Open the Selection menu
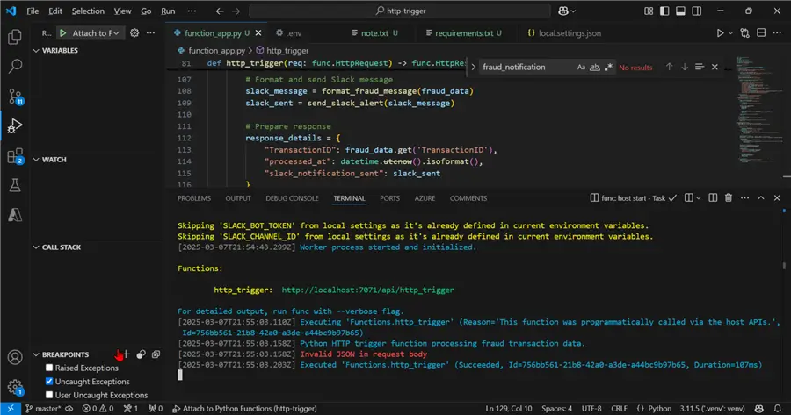The height and width of the screenshot is (415, 791). coord(88,11)
